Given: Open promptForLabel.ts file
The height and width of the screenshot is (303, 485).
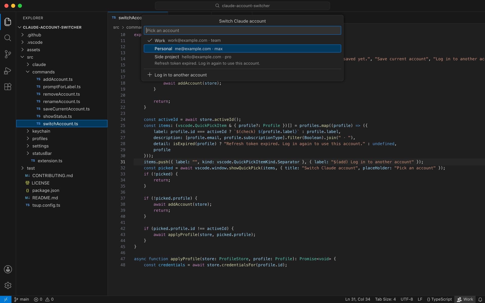Looking at the screenshot, I should [x=62, y=87].
